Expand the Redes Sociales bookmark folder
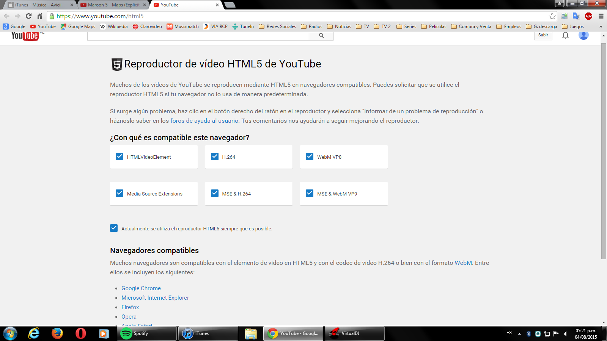The height and width of the screenshot is (341, 607). [277, 27]
